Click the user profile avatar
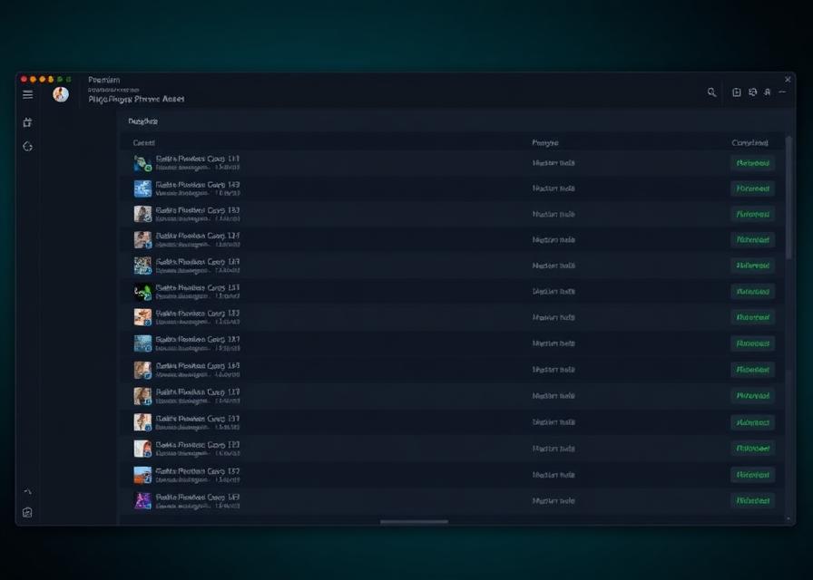Image resolution: width=813 pixels, height=580 pixels. pos(61,94)
